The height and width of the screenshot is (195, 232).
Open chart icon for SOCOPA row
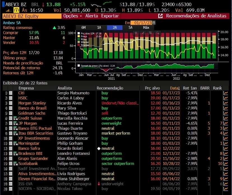[x=226, y=189]
